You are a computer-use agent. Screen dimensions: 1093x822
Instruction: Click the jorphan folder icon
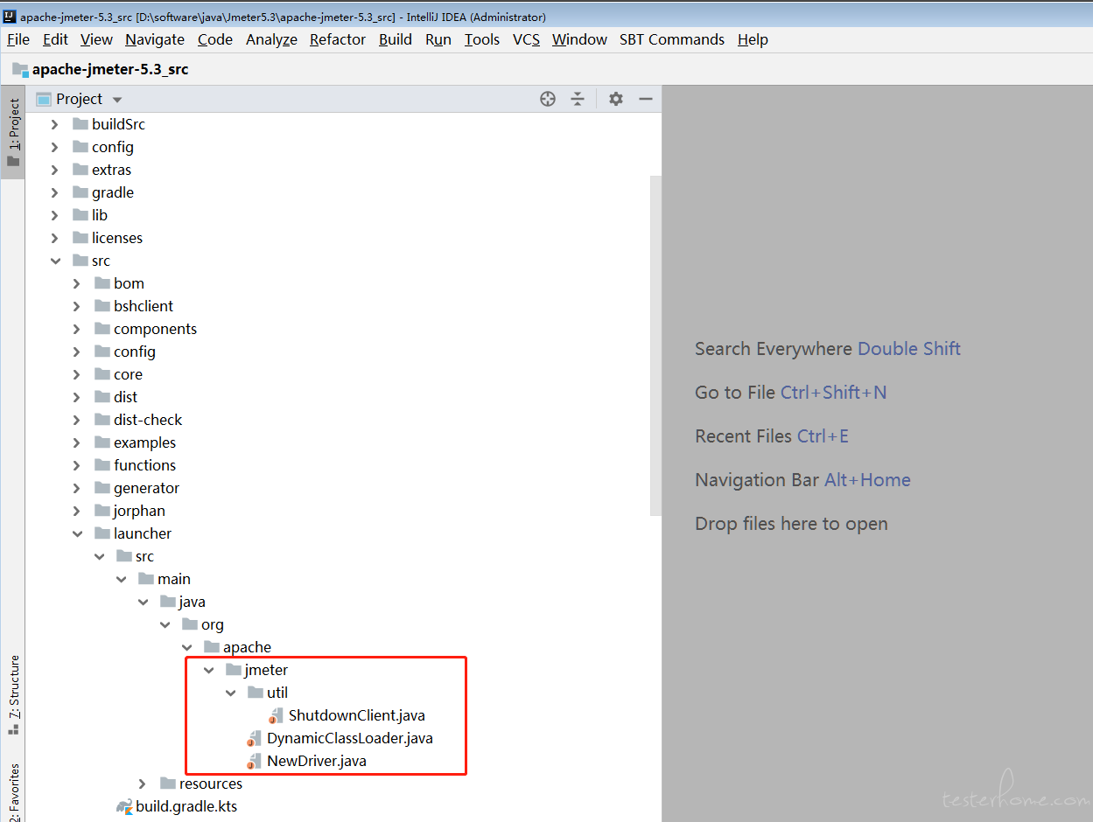point(102,511)
